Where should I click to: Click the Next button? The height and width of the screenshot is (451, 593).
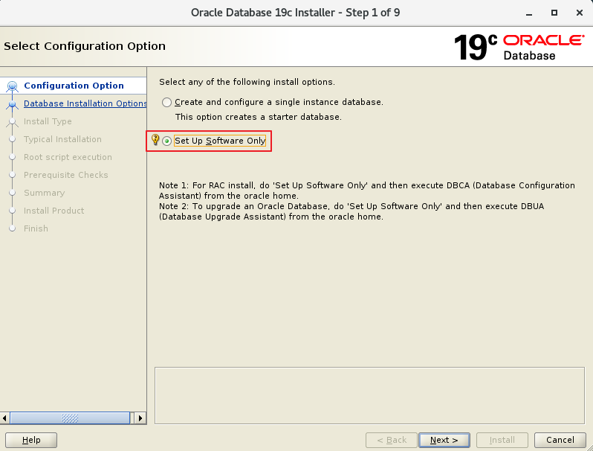tap(444, 440)
